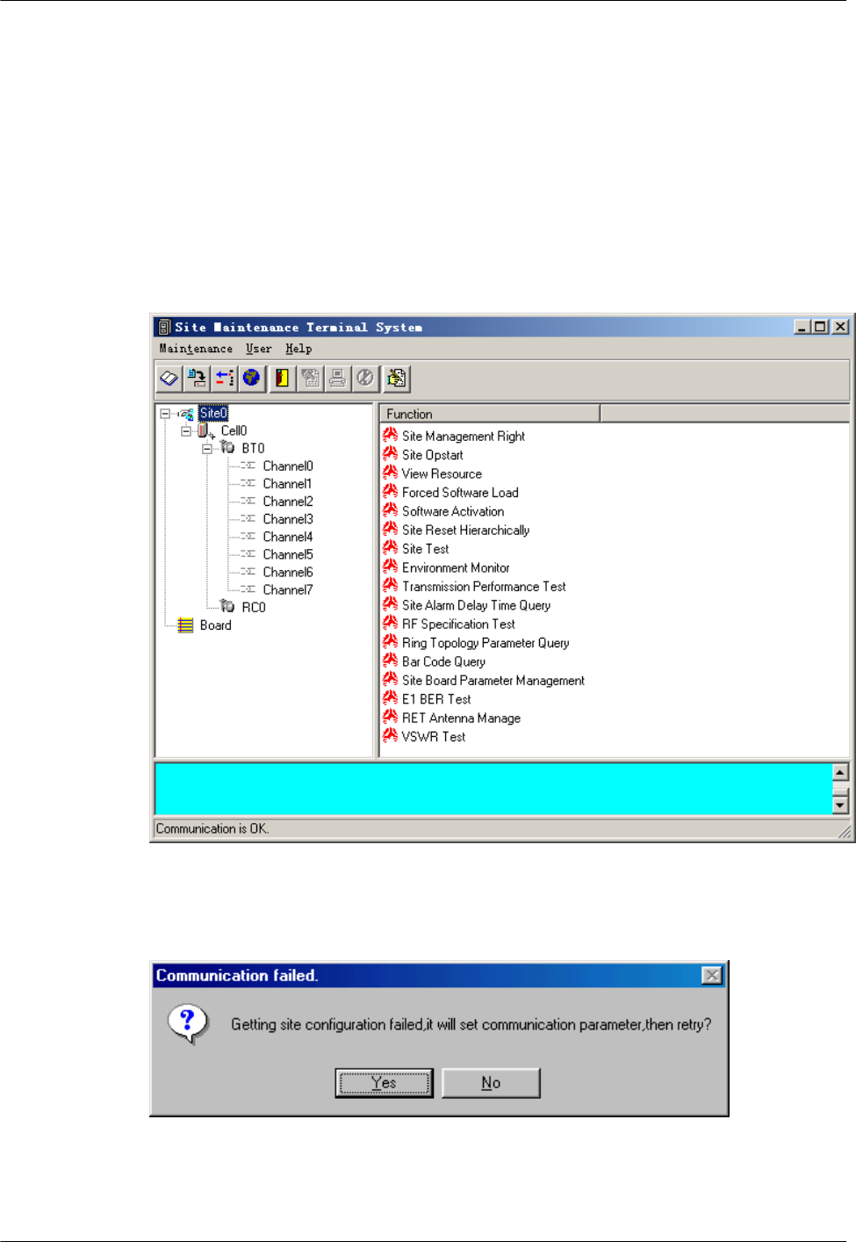The image size is (856, 1242).
Task: Click the document transfer arrow toolbar icon
Action: (x=197, y=379)
